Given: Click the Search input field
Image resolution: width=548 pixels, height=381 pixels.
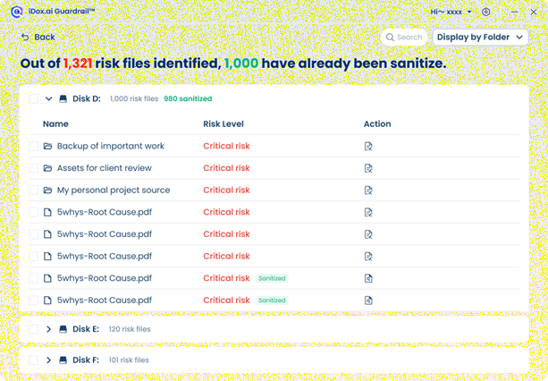Looking at the screenshot, I should (x=404, y=37).
